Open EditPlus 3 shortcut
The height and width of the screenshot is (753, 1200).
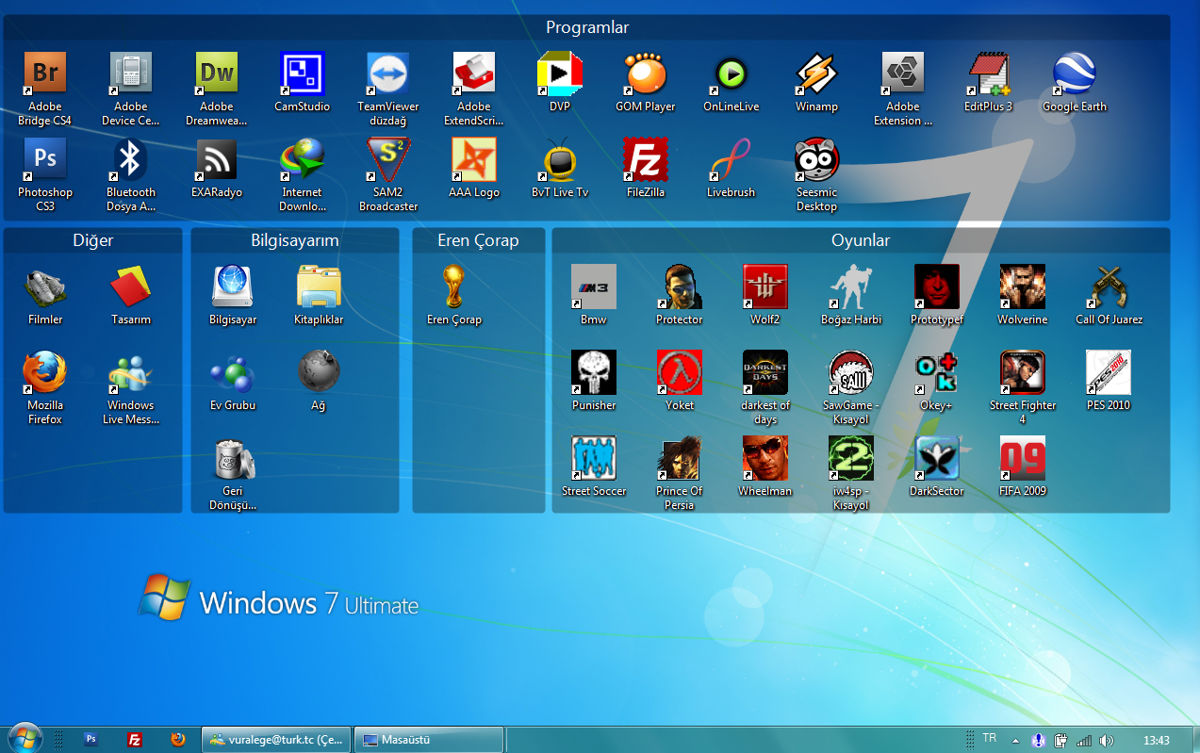click(989, 74)
